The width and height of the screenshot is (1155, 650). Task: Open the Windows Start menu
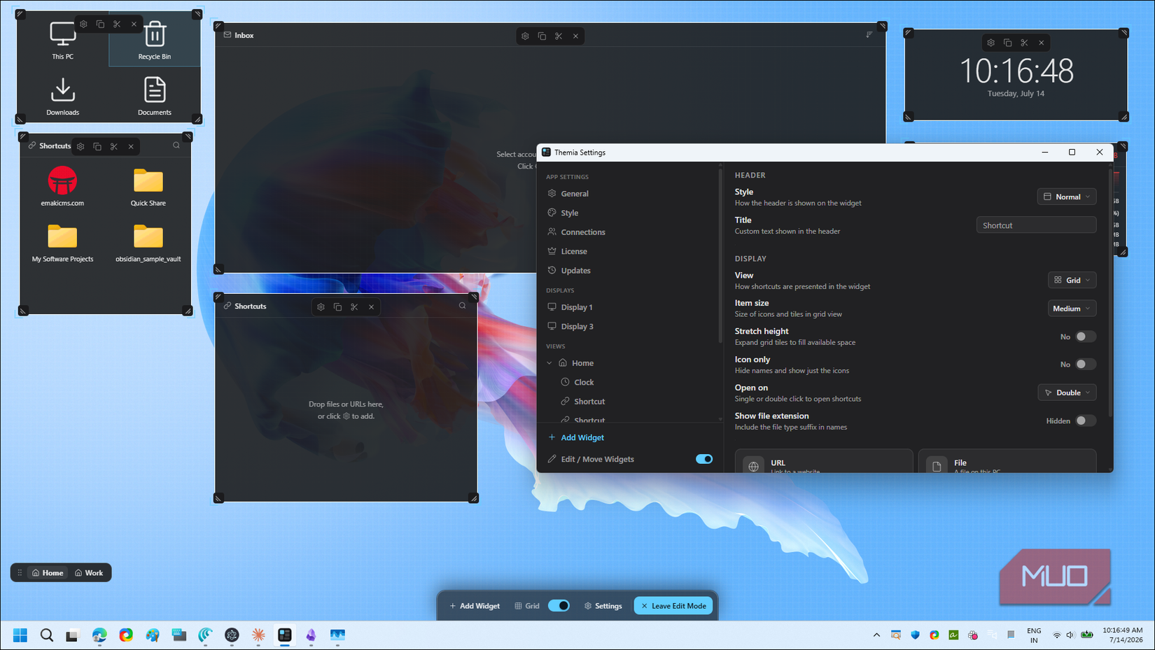pyautogui.click(x=20, y=635)
